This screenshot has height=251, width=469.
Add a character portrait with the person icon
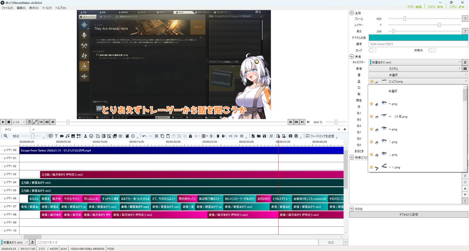pyautogui.click(x=86, y=136)
